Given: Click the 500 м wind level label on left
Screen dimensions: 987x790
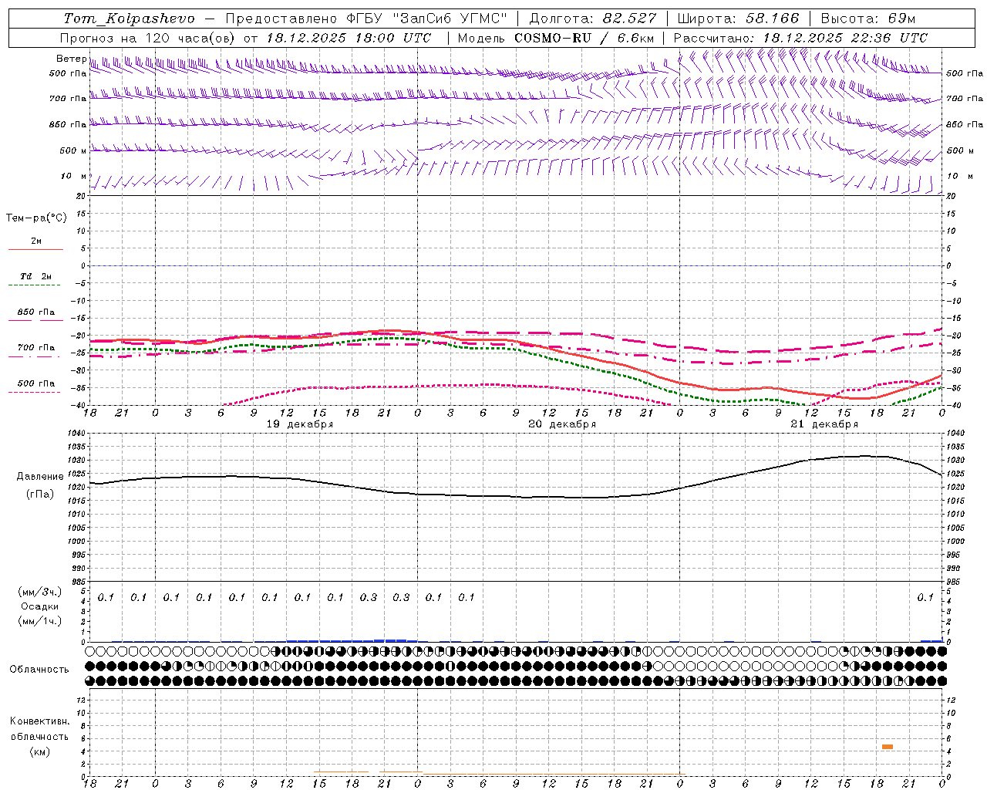Looking at the screenshot, I should 73,150.
